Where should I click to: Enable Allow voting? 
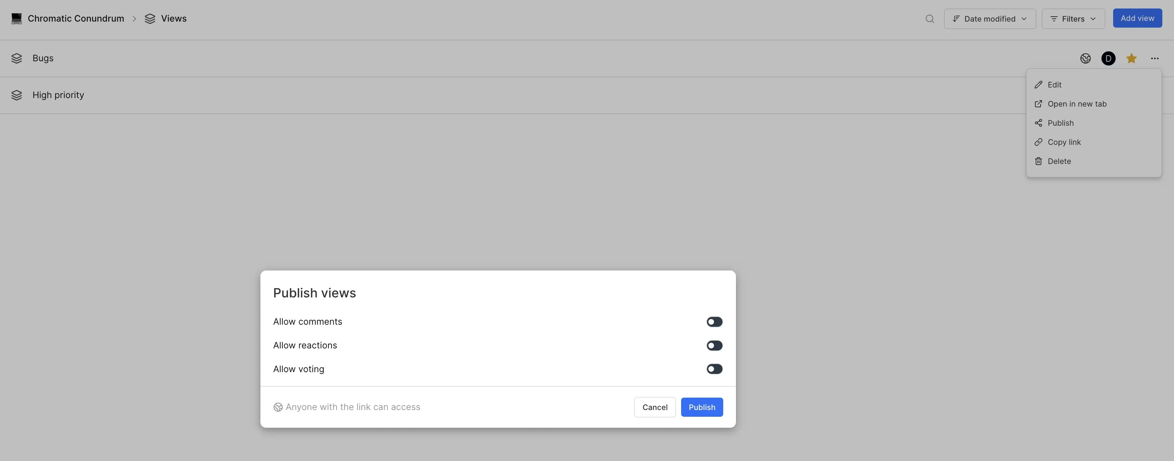point(714,369)
